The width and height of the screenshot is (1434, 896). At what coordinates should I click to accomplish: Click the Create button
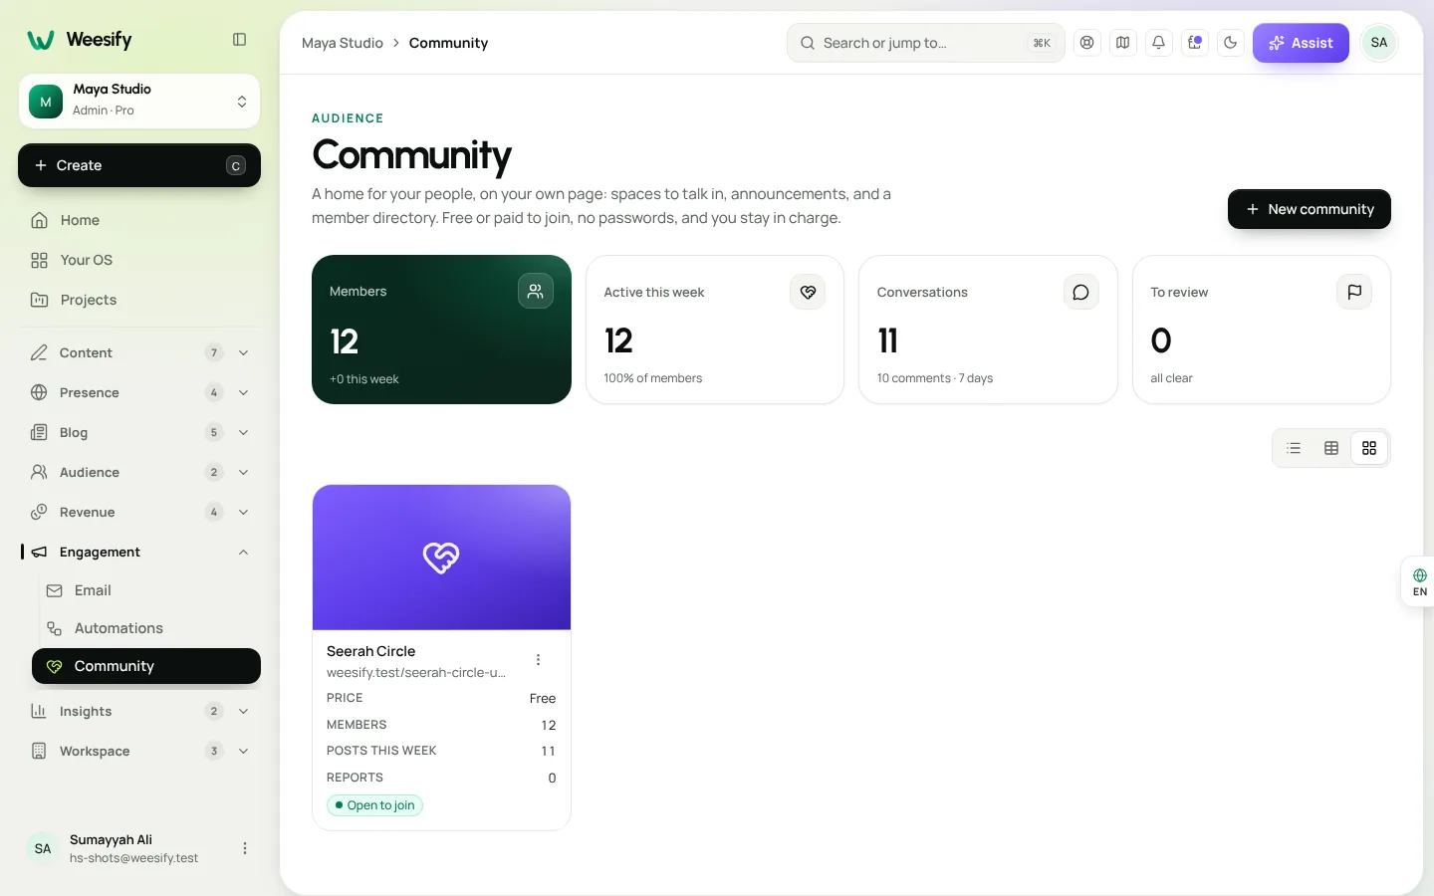(x=139, y=165)
